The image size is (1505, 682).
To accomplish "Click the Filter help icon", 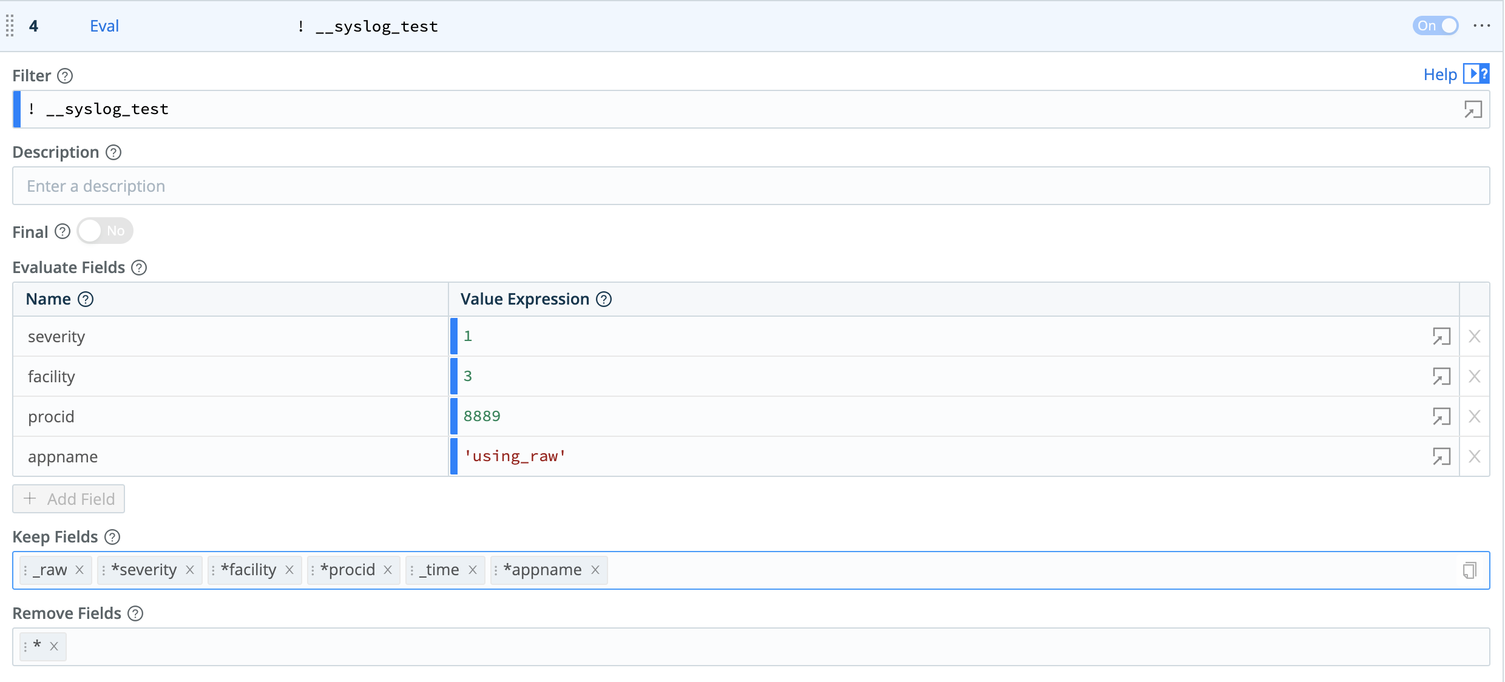I will click(x=65, y=76).
